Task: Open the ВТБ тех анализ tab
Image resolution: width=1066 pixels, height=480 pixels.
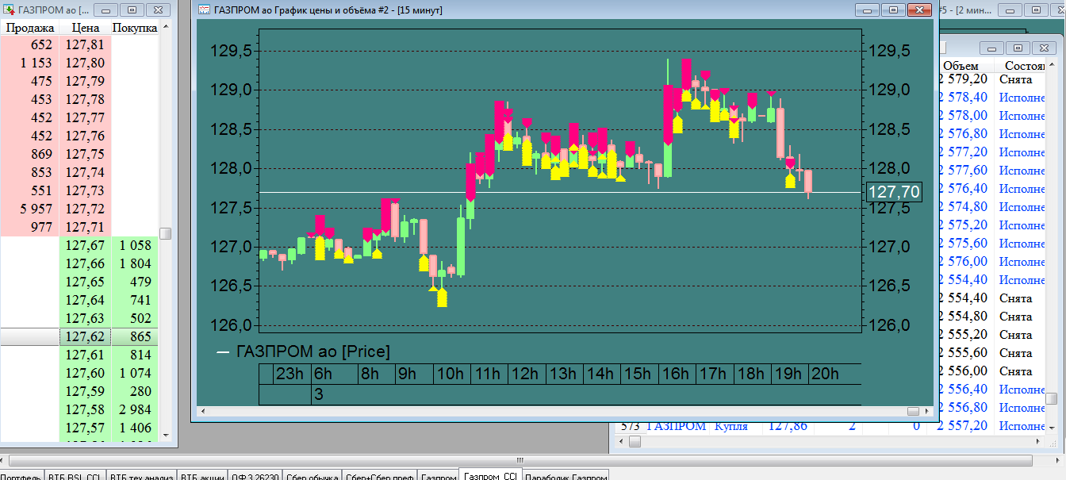Action: click(140, 476)
